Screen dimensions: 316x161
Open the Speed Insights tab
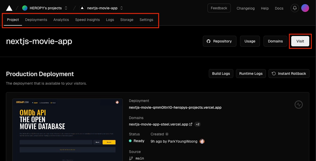pyautogui.click(x=87, y=20)
